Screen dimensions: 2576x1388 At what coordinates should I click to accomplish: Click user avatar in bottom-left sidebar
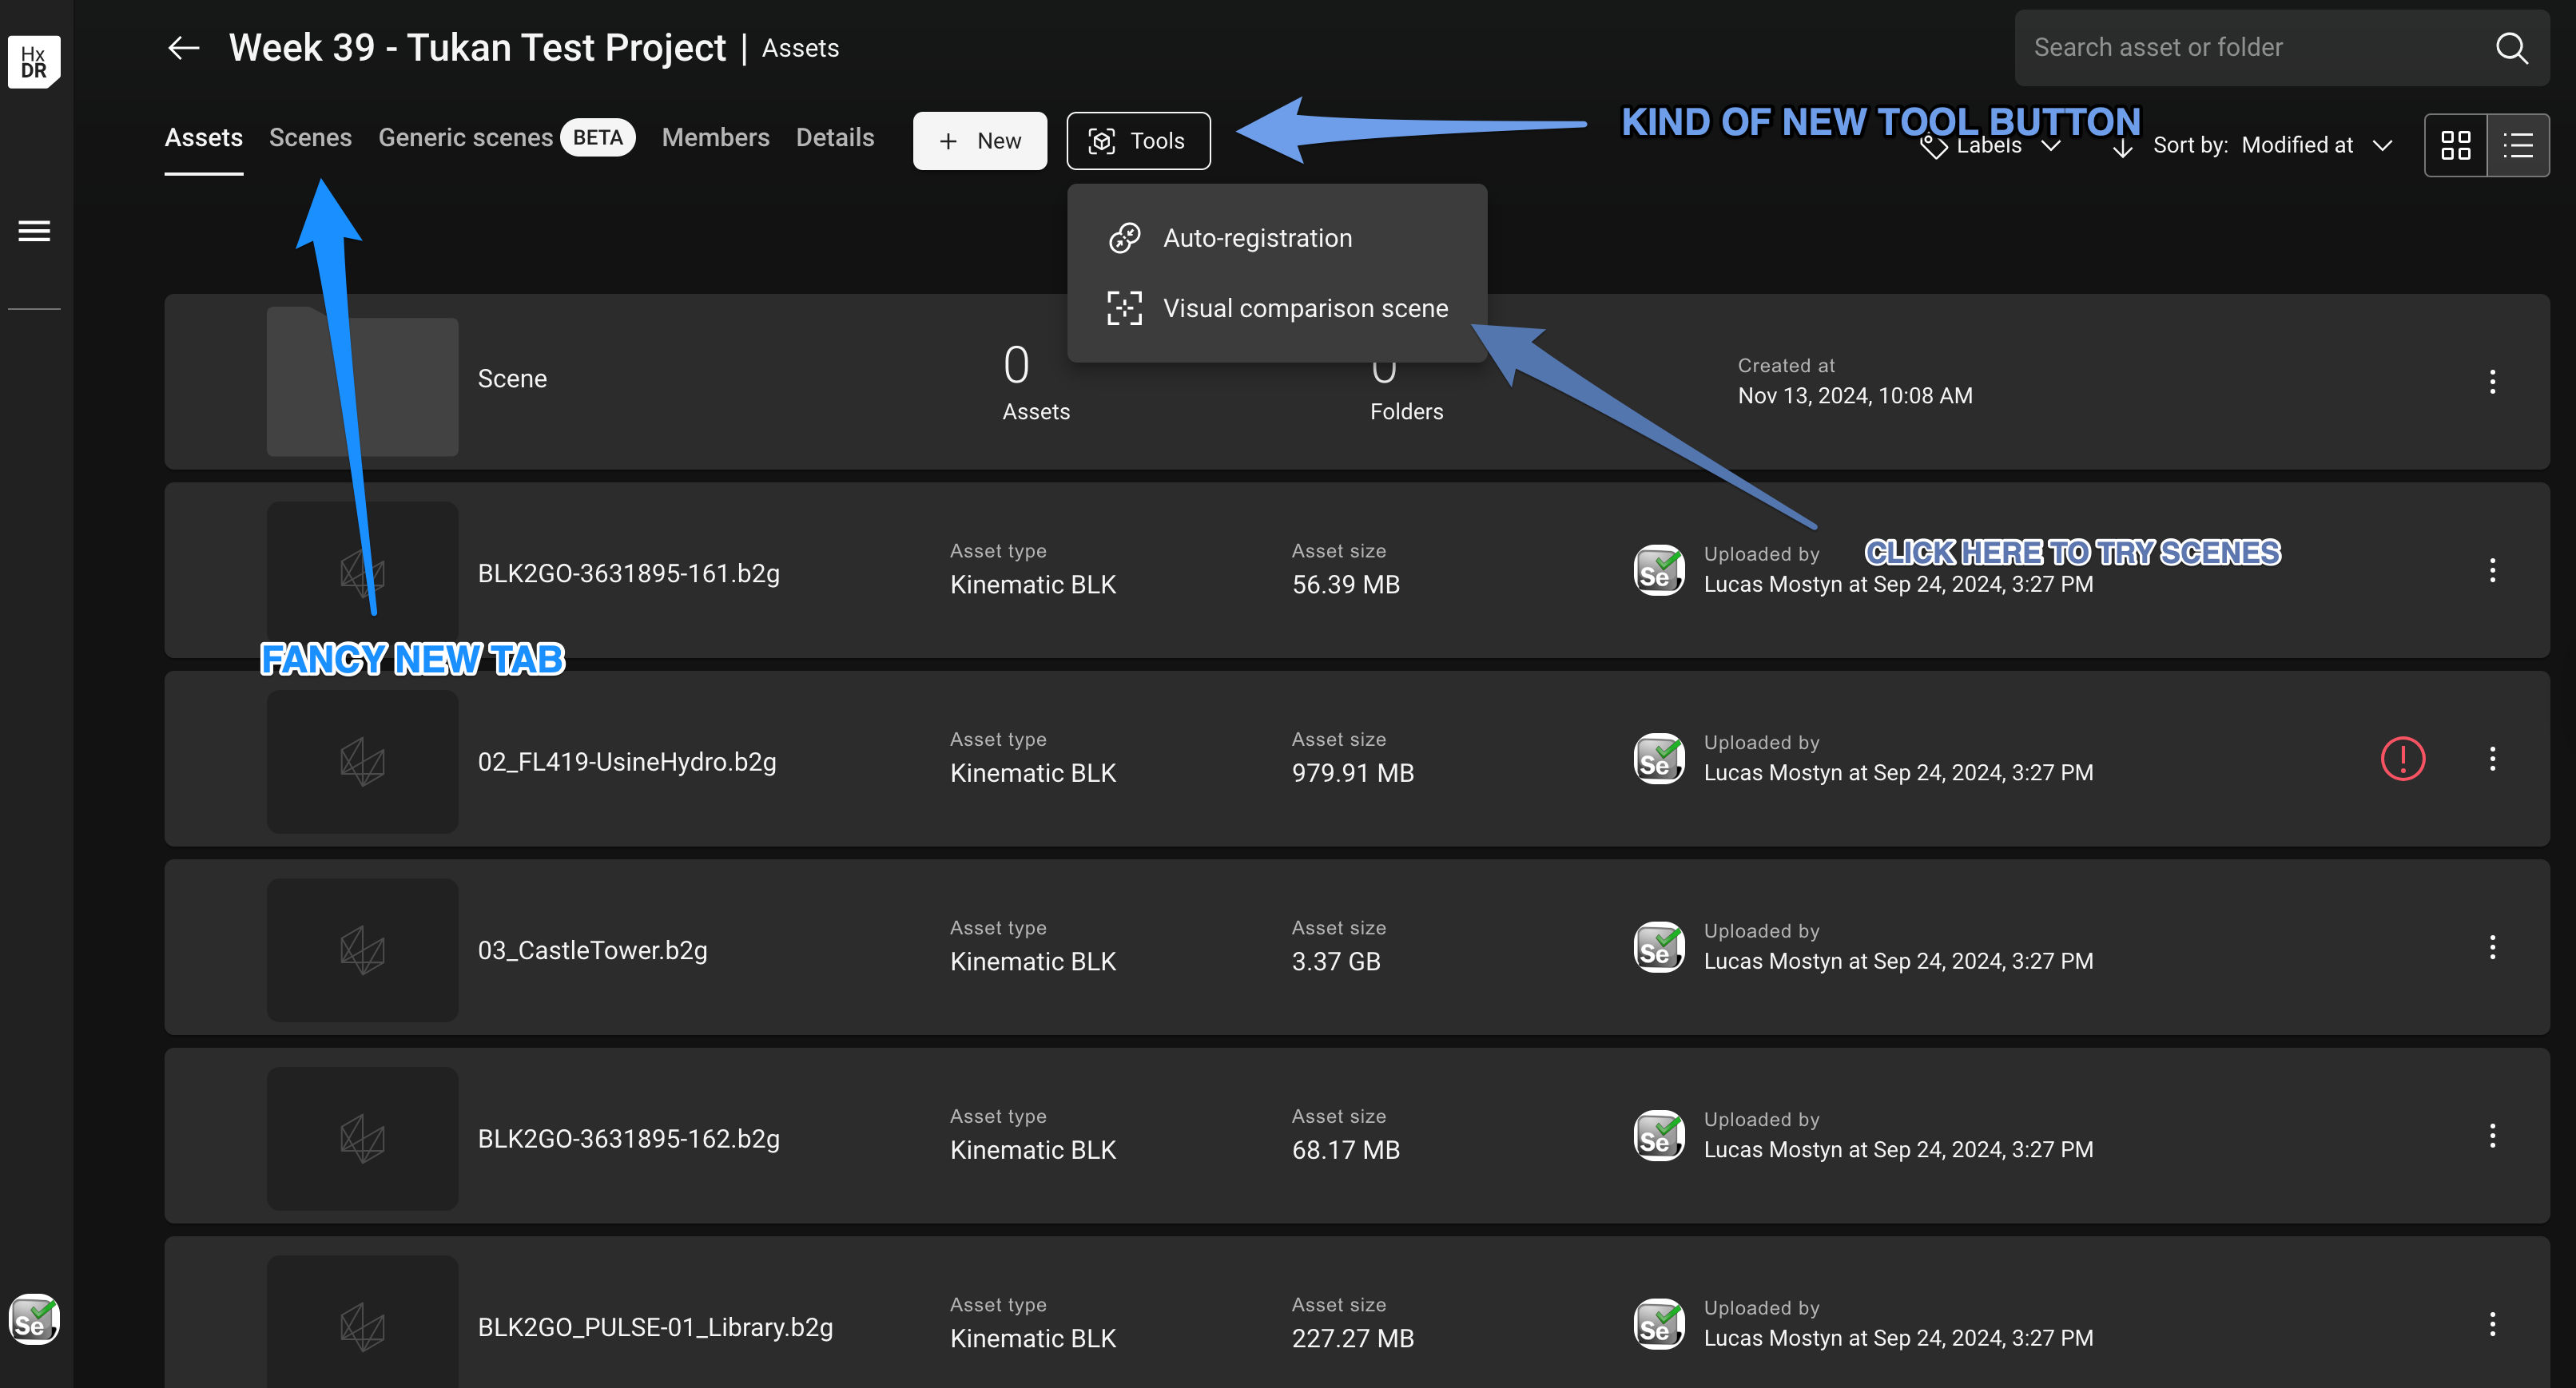pyautogui.click(x=34, y=1319)
